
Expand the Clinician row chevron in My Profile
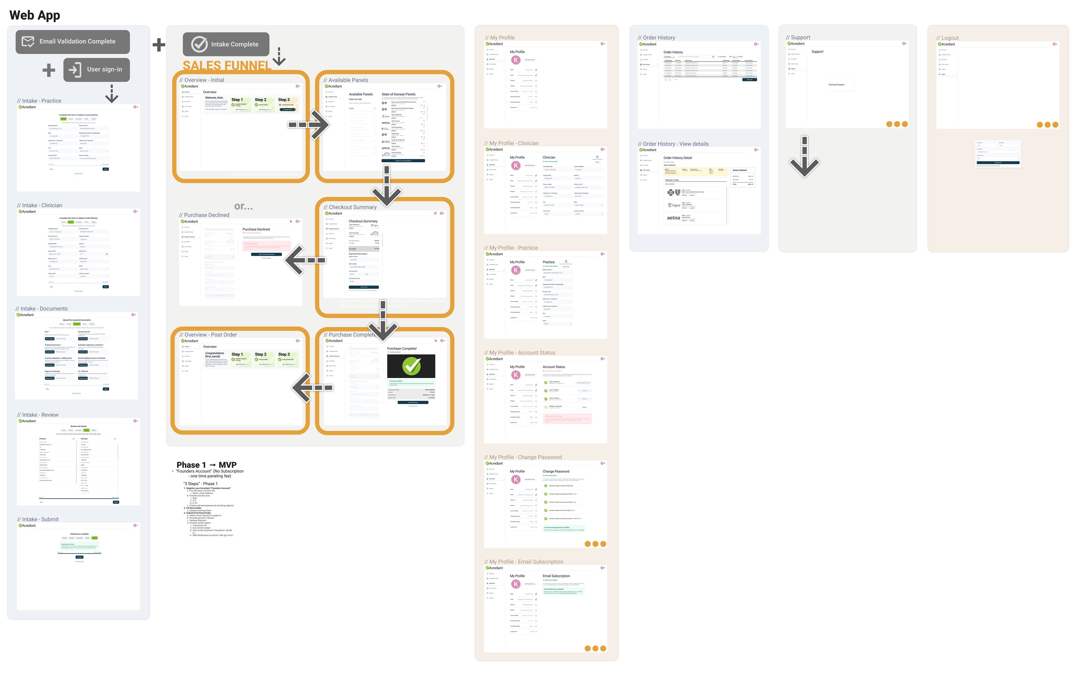pos(536,80)
